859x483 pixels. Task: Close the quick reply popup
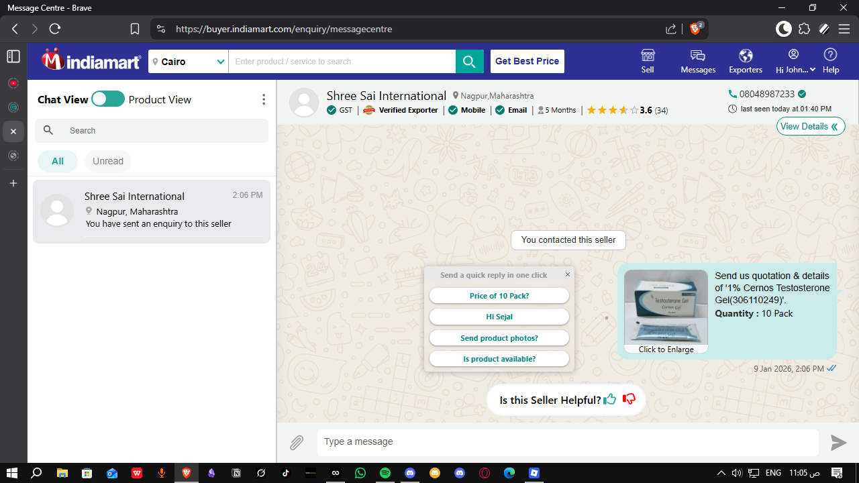[568, 274]
